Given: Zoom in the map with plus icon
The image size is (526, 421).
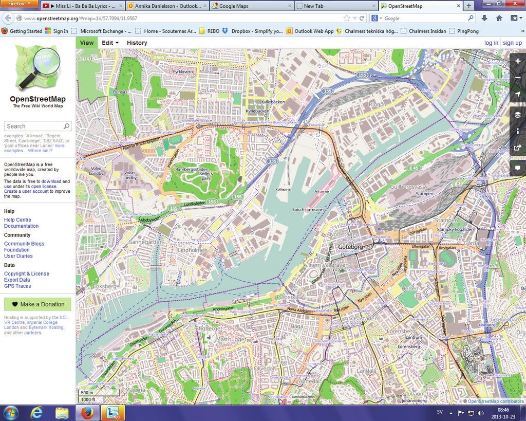Looking at the screenshot, I should tap(518, 61).
